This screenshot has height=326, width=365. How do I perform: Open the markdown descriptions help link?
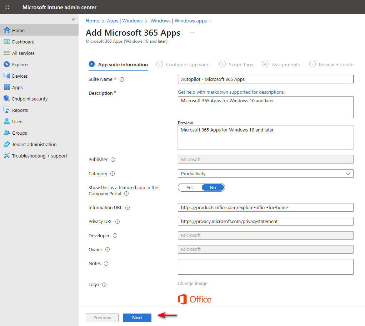[x=231, y=92]
